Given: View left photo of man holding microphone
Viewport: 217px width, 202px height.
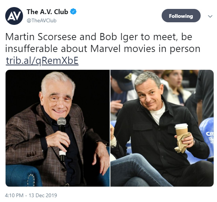Looking at the screenshot, I should click(x=58, y=128).
